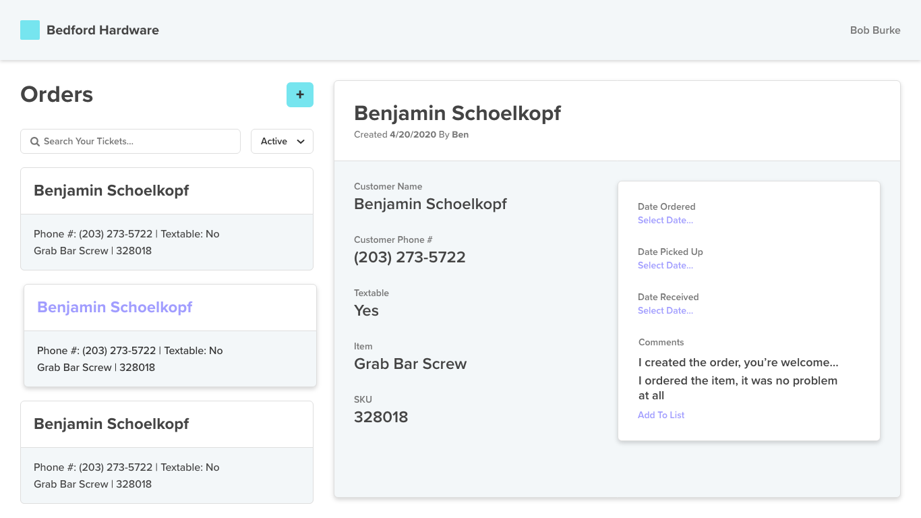Select date for Date Ordered
This screenshot has height=518, width=921.
click(x=665, y=221)
